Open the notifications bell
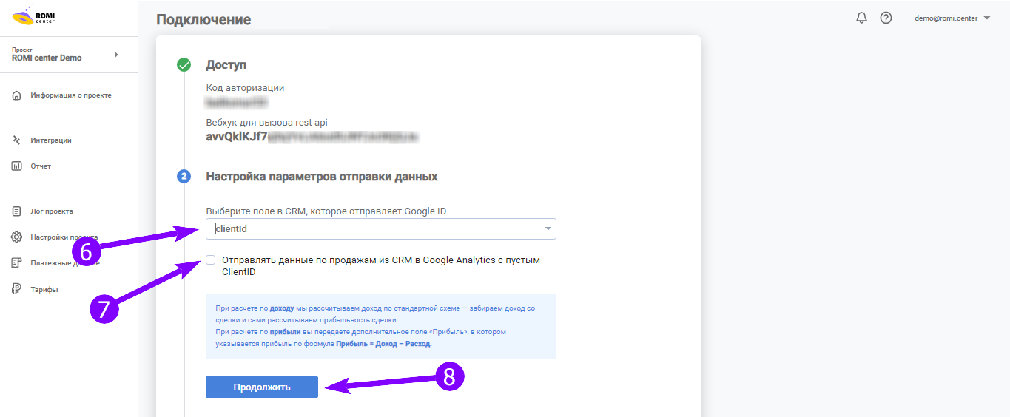 pos(861,18)
